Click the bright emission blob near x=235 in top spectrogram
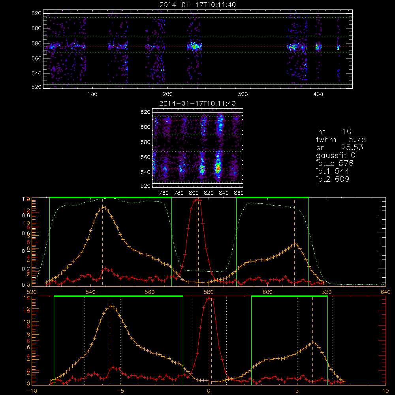The height and width of the screenshot is (395, 395). point(194,47)
